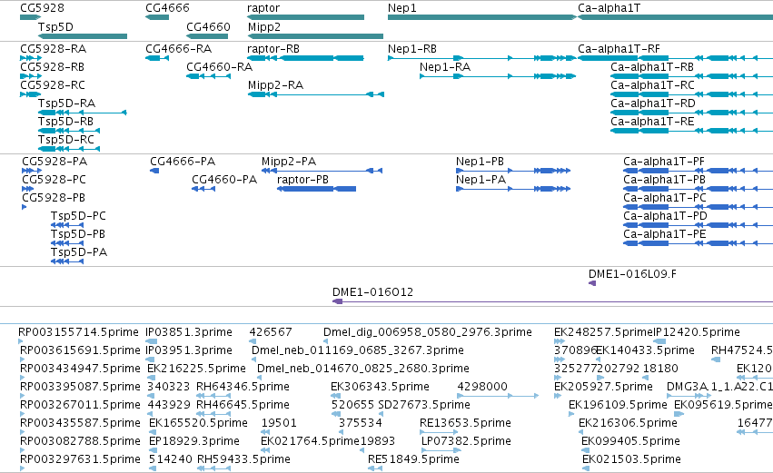Select the Tsp5D-RB transcript label
This screenshot has height=473, width=773.
[65, 122]
